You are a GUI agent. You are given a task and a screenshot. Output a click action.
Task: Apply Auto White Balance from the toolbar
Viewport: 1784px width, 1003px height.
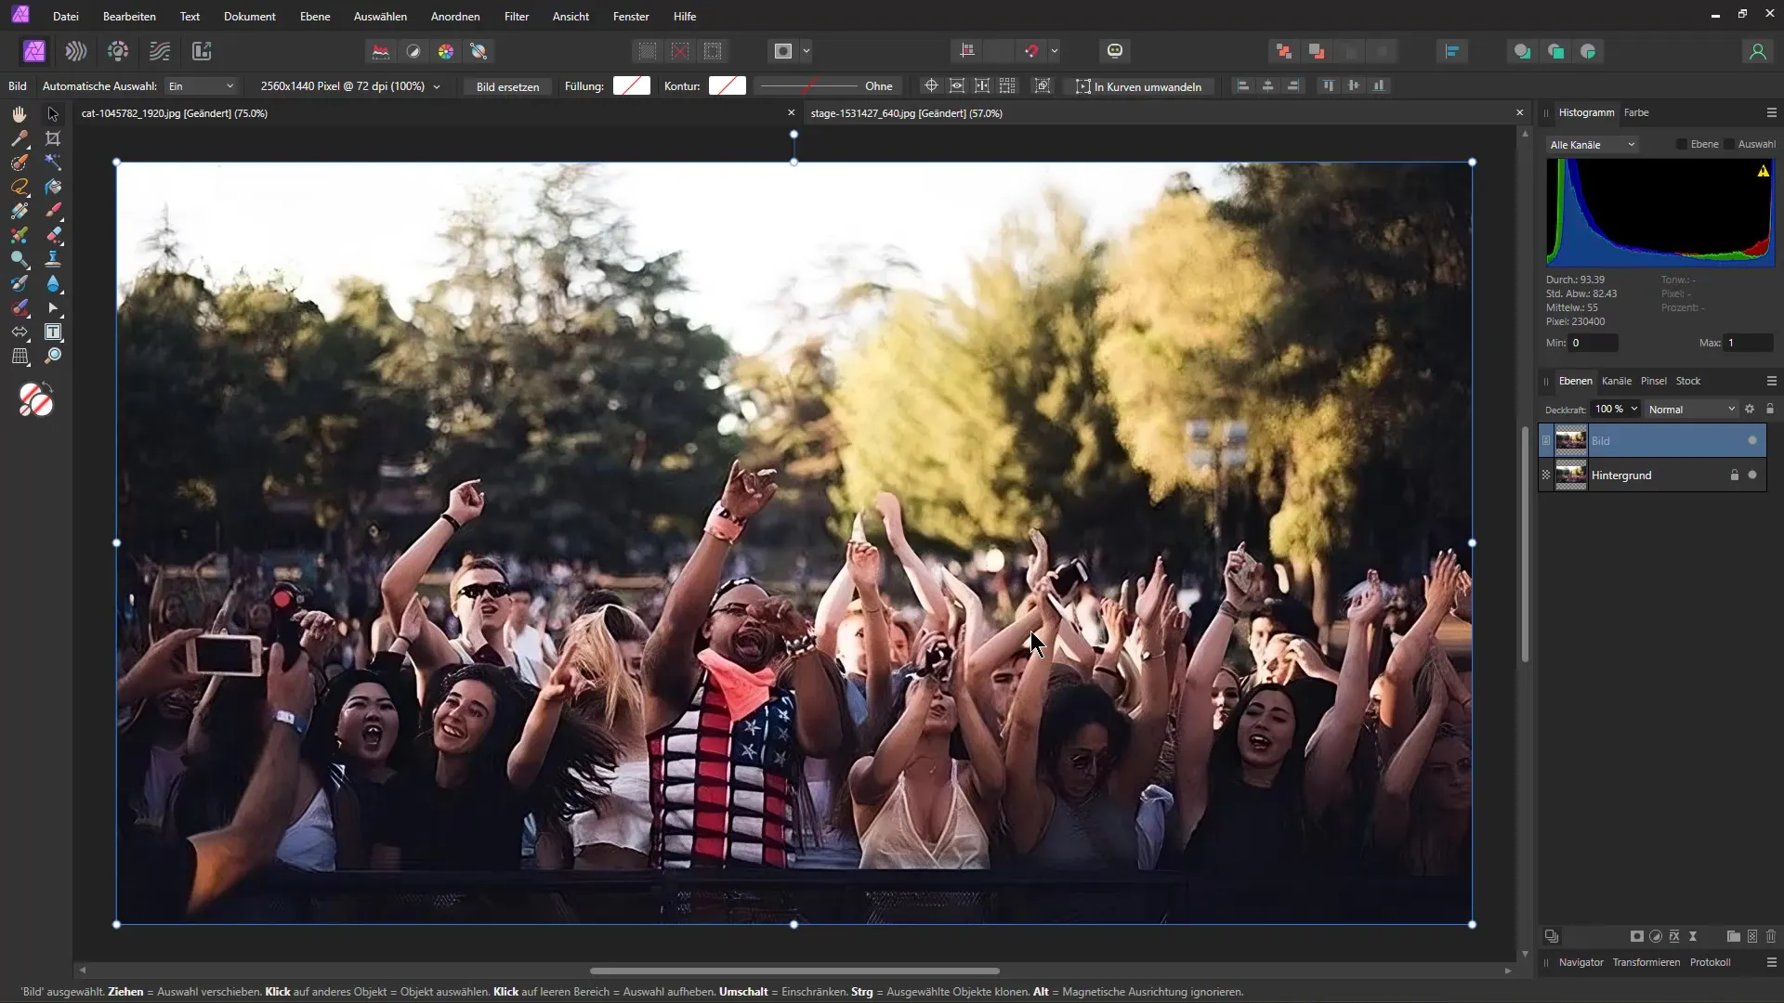point(479,51)
